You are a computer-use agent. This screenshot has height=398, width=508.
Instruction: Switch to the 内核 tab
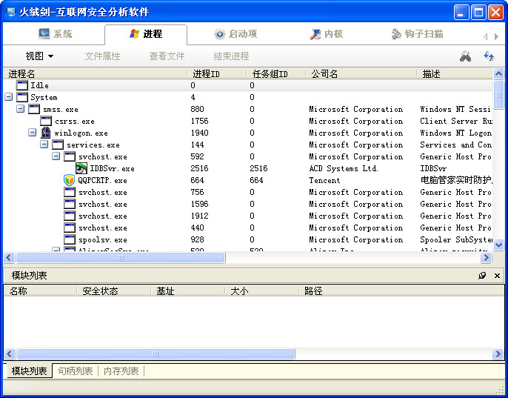pyautogui.click(x=327, y=34)
